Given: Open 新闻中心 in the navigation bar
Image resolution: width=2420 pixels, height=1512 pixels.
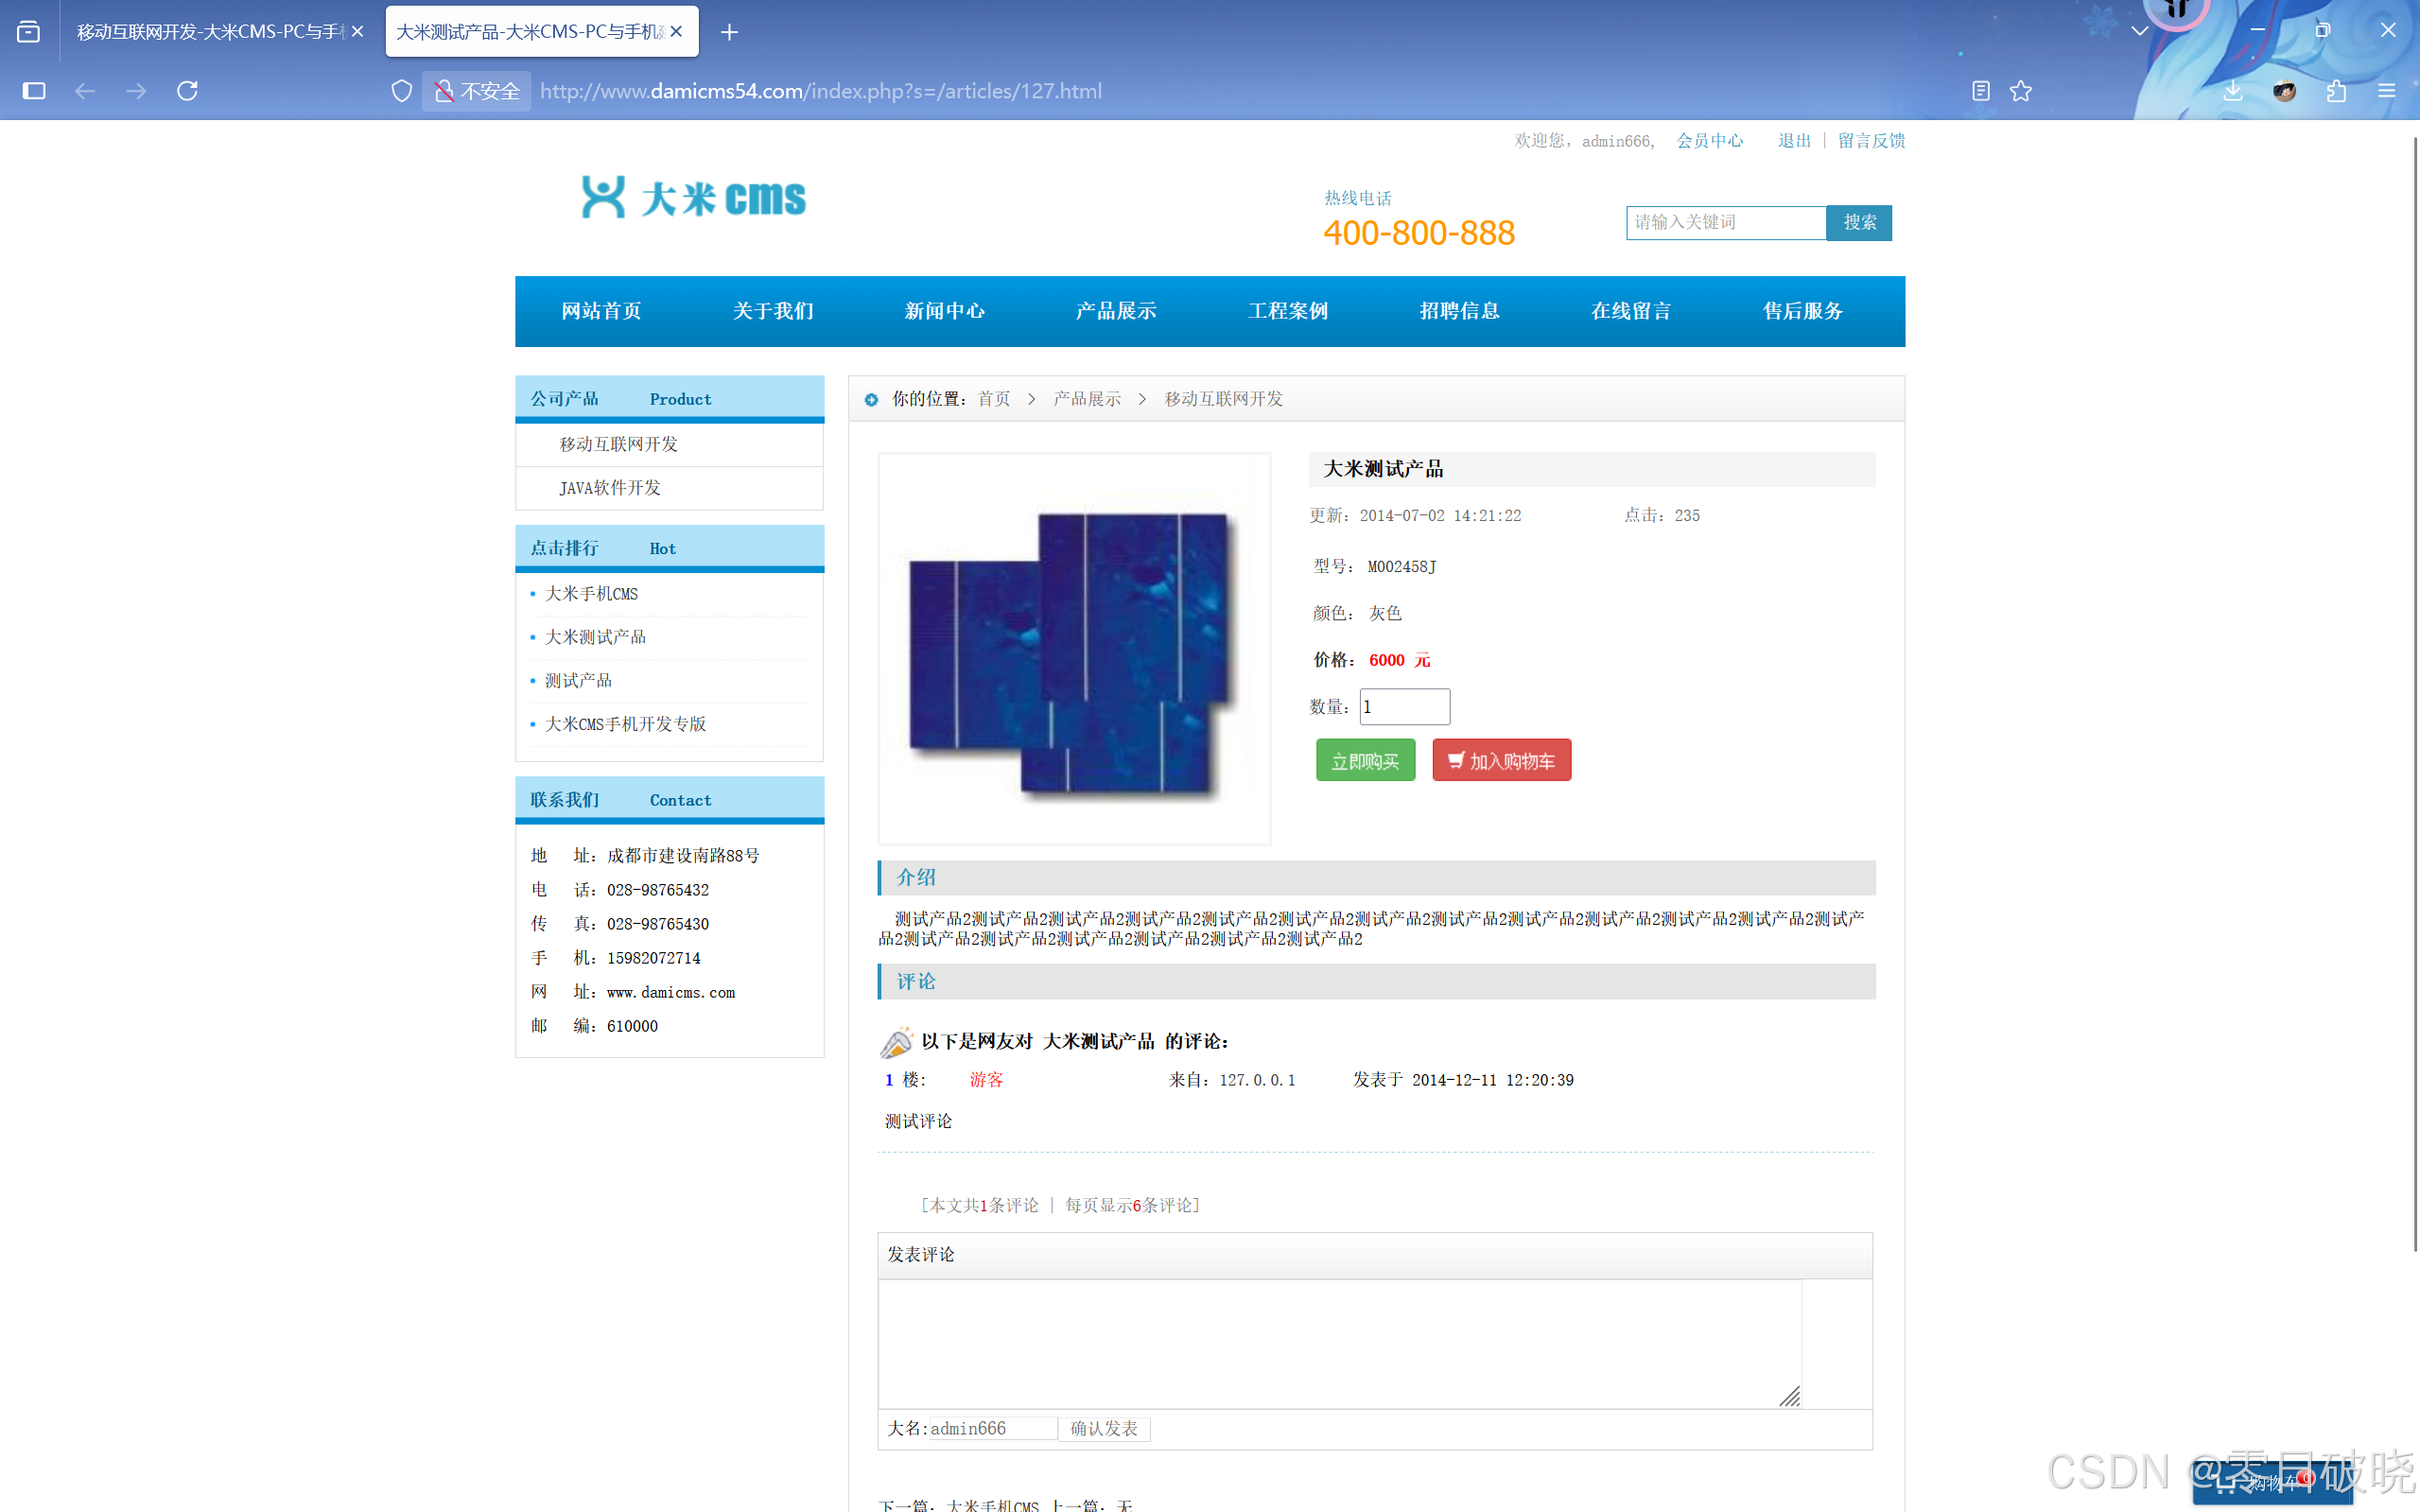Looking at the screenshot, I should [x=944, y=311].
